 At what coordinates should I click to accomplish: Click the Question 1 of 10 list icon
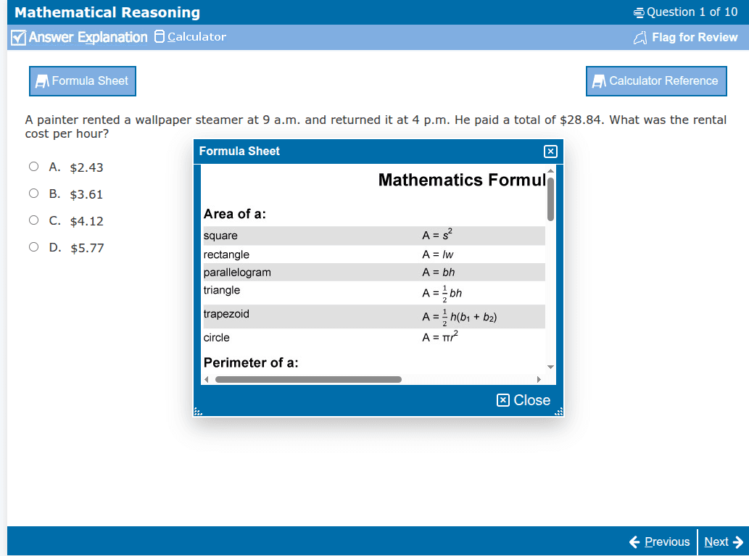(x=638, y=12)
